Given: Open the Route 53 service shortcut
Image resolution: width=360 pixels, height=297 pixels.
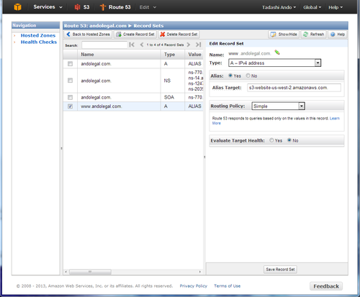Looking at the screenshot, I should pos(115,7).
